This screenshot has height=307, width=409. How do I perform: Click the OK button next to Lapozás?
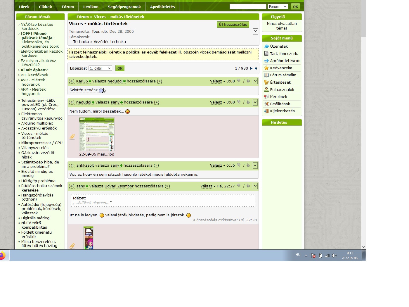pos(120,68)
